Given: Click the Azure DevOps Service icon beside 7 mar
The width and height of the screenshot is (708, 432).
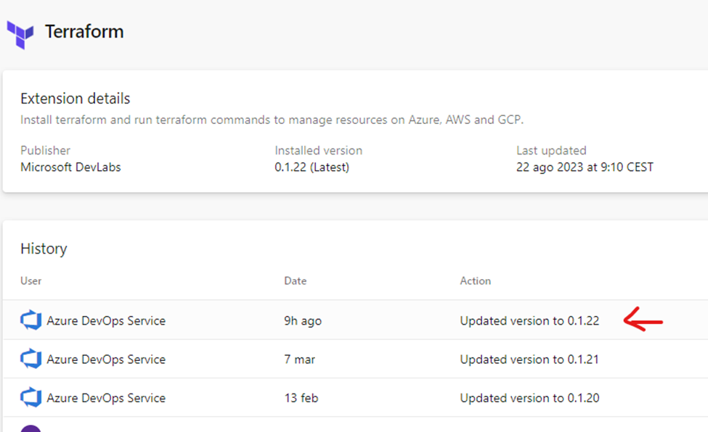Looking at the screenshot, I should 31,359.
